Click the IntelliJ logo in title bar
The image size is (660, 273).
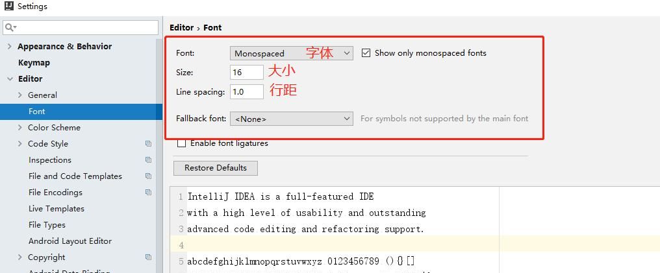[8, 6]
